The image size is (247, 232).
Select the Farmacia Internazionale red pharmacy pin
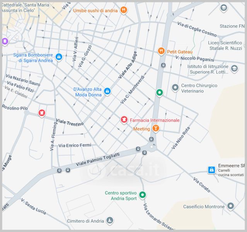click(124, 120)
